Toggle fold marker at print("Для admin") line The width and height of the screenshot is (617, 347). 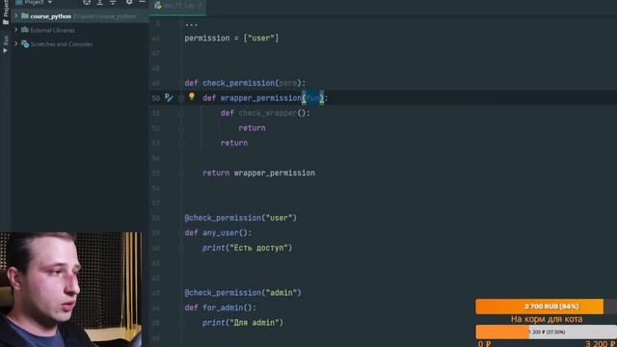pyautogui.click(x=181, y=323)
